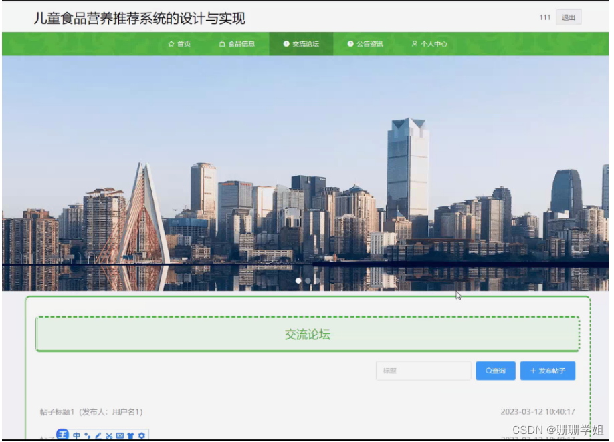Select the second carousel indicator dot

[308, 280]
